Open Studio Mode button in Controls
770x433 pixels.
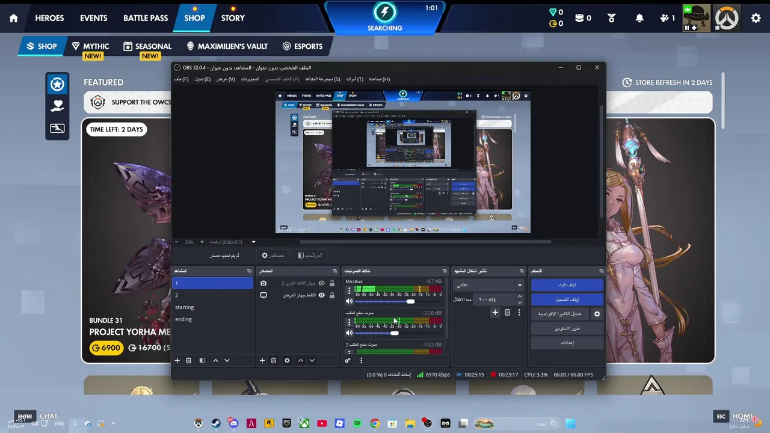(x=567, y=328)
